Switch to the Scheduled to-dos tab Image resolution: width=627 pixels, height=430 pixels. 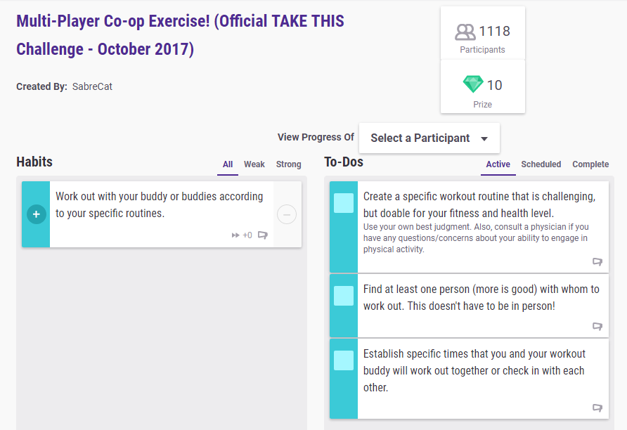541,164
